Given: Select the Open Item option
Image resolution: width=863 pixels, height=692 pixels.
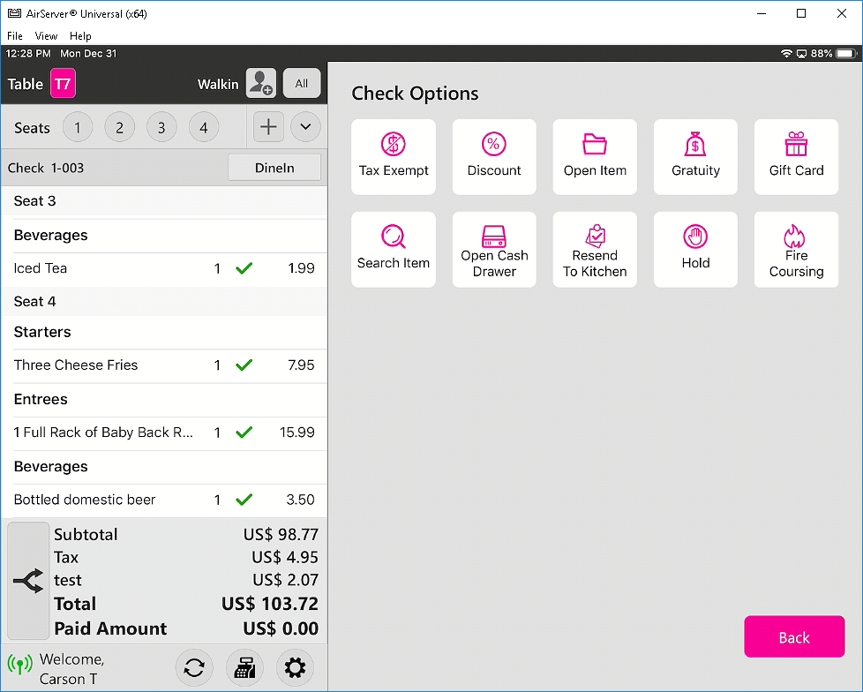Looking at the screenshot, I should [x=595, y=156].
